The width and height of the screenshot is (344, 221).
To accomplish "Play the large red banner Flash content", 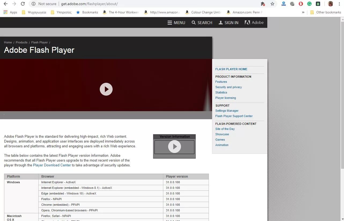I will 106,89.
